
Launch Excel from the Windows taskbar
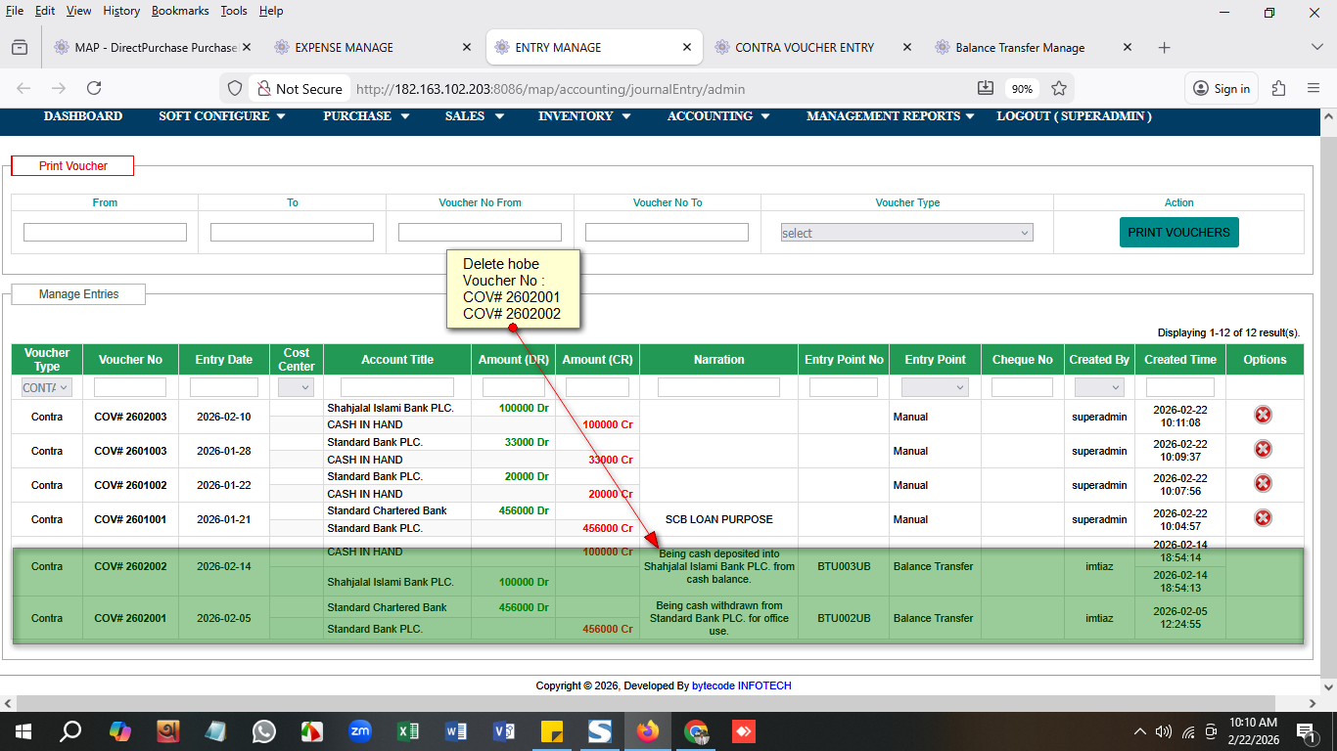(408, 730)
